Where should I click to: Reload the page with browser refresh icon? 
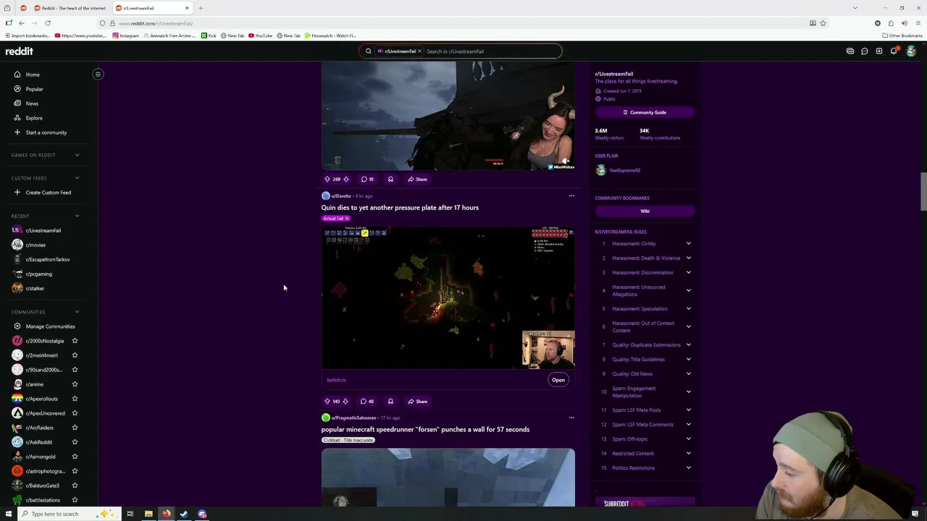[x=48, y=23]
